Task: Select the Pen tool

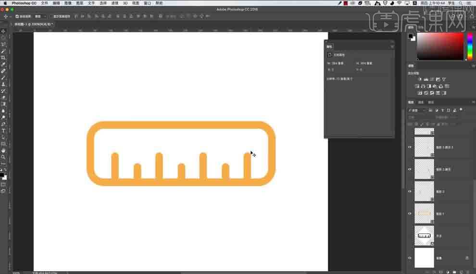Action: [3, 124]
